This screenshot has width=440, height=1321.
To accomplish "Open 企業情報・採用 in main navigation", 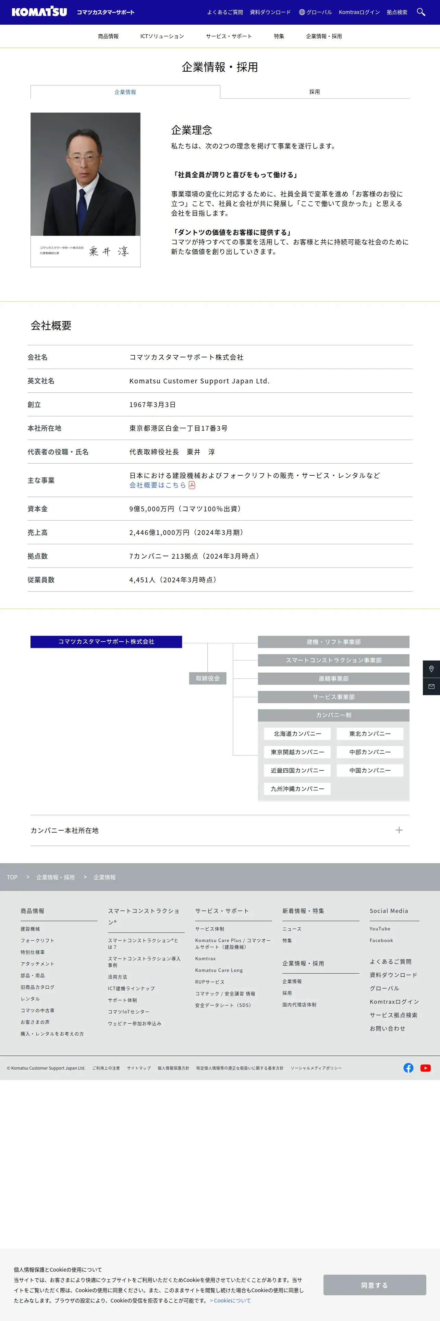I will click(324, 36).
